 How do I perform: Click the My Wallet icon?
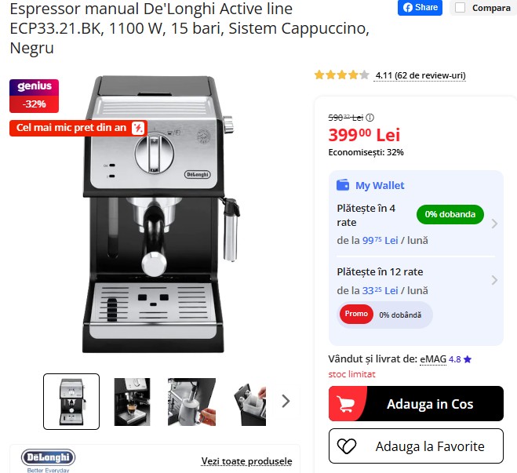point(343,185)
